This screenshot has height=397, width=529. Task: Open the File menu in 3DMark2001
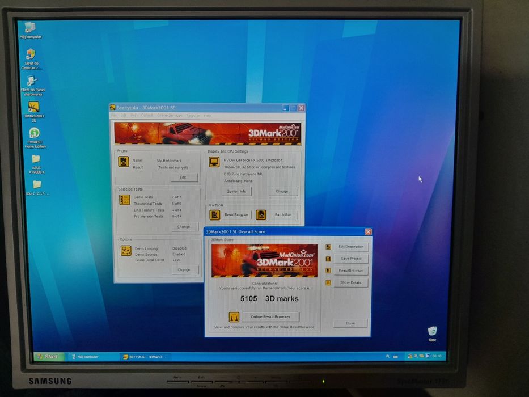point(114,116)
